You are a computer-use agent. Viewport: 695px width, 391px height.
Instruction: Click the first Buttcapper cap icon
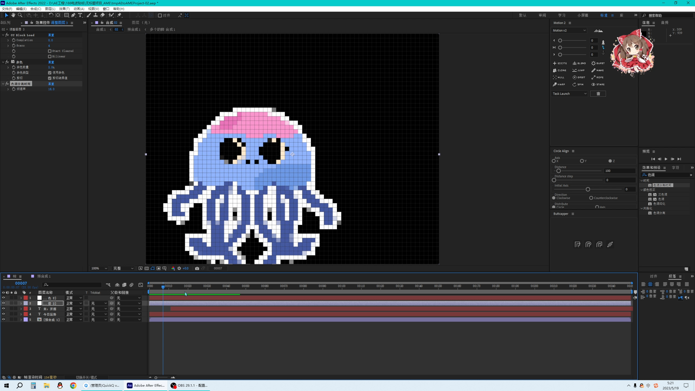click(x=577, y=245)
